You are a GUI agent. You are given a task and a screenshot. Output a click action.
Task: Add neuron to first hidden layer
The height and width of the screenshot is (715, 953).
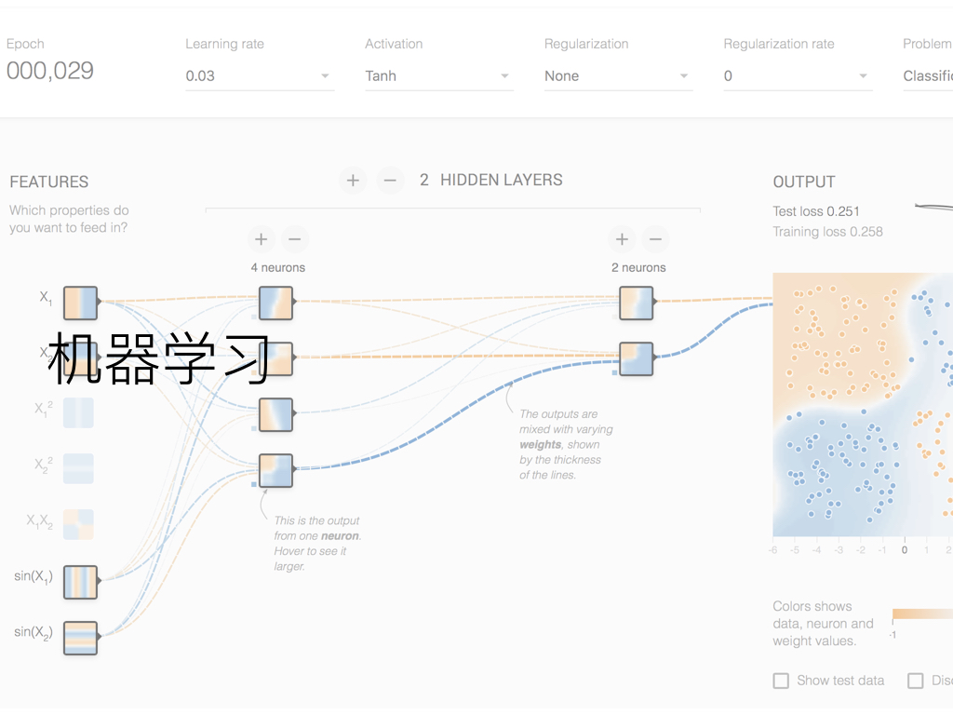261,239
